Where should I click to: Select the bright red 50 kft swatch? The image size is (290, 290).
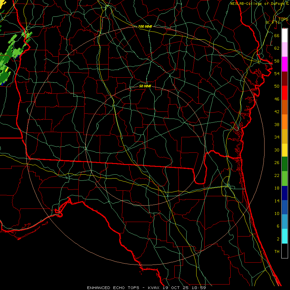click(x=285, y=93)
